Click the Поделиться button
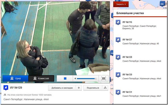The width and height of the screenshot is (168, 105). (x=93, y=88)
